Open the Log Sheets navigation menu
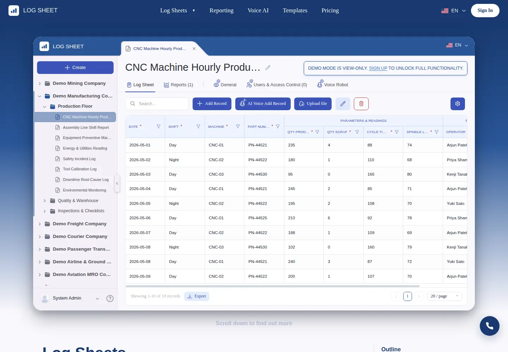Screen dimensions: 508x352 click(177, 11)
